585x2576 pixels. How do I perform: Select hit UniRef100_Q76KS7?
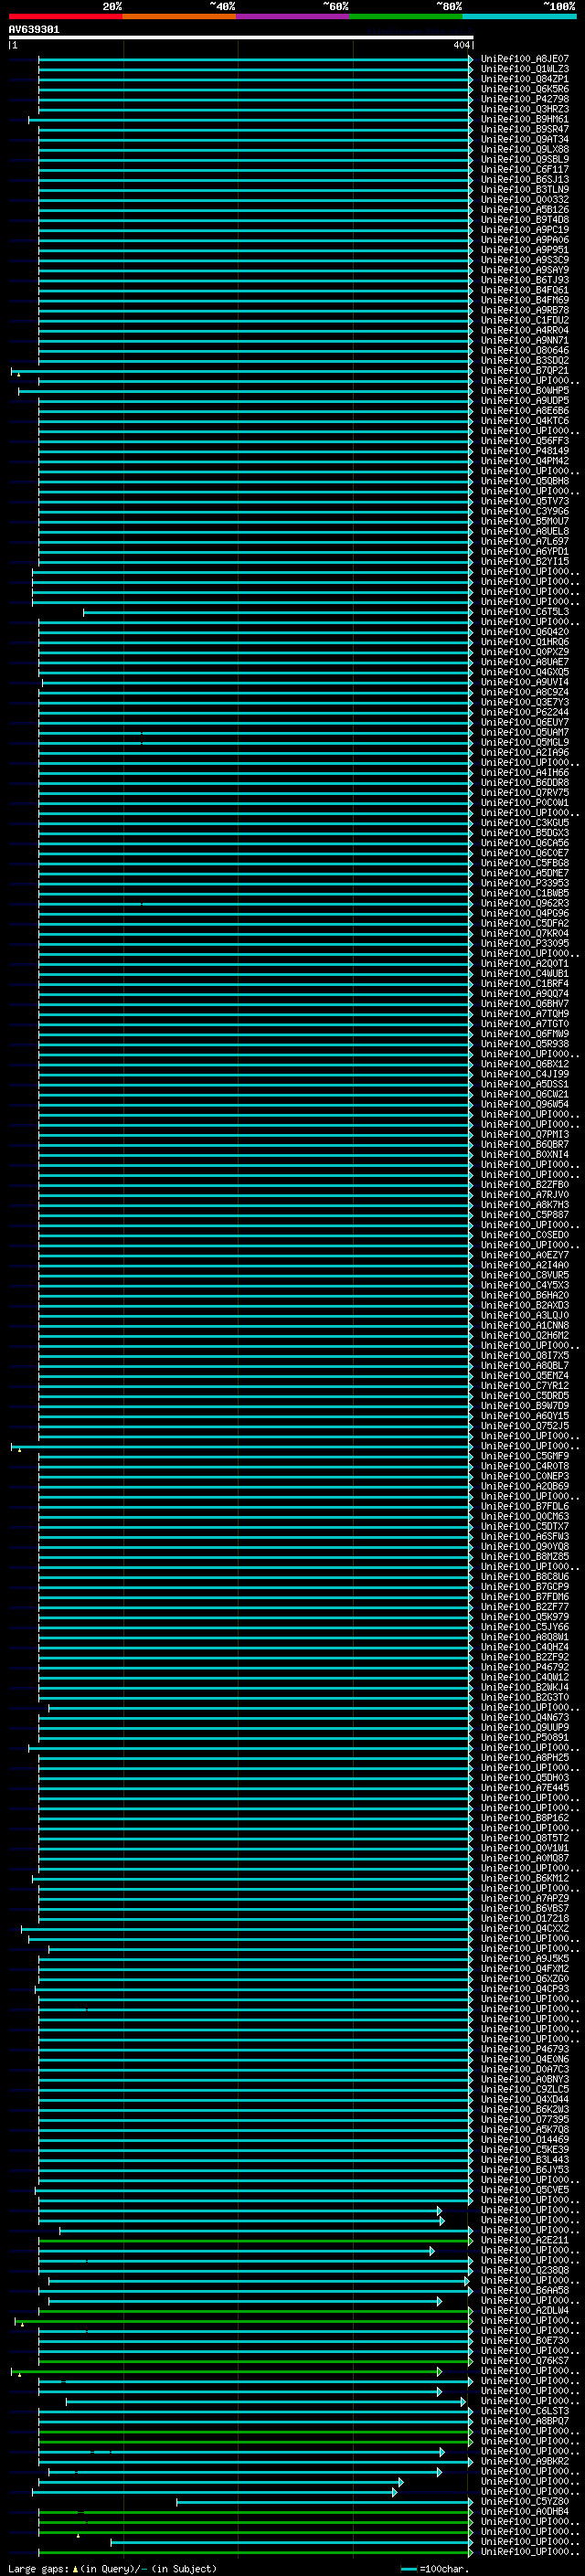pyautogui.click(x=524, y=2360)
